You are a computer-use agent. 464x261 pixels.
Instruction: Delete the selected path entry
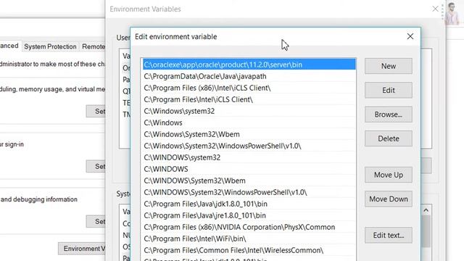point(389,138)
